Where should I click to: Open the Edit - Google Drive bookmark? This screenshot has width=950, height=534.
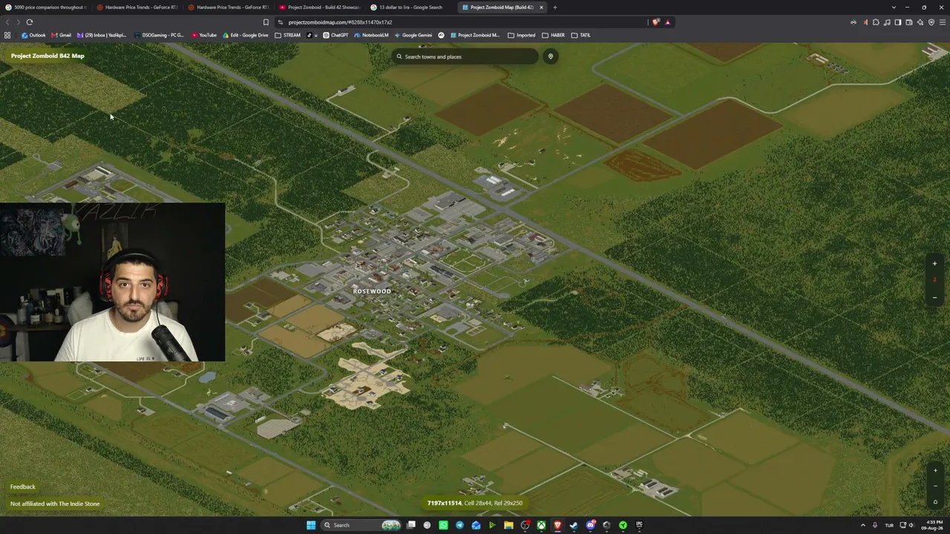click(x=246, y=35)
